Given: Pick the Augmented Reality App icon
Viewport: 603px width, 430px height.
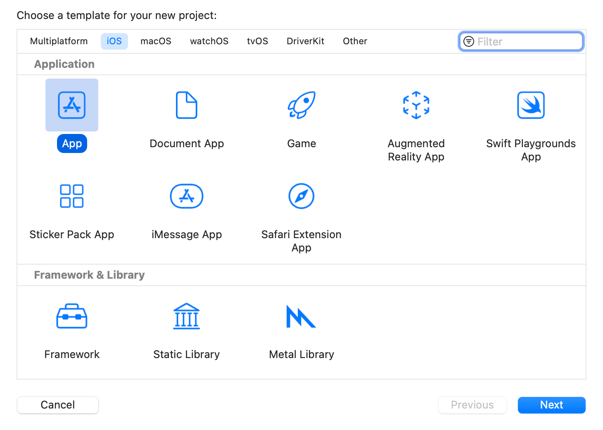Looking at the screenshot, I should coord(416,105).
